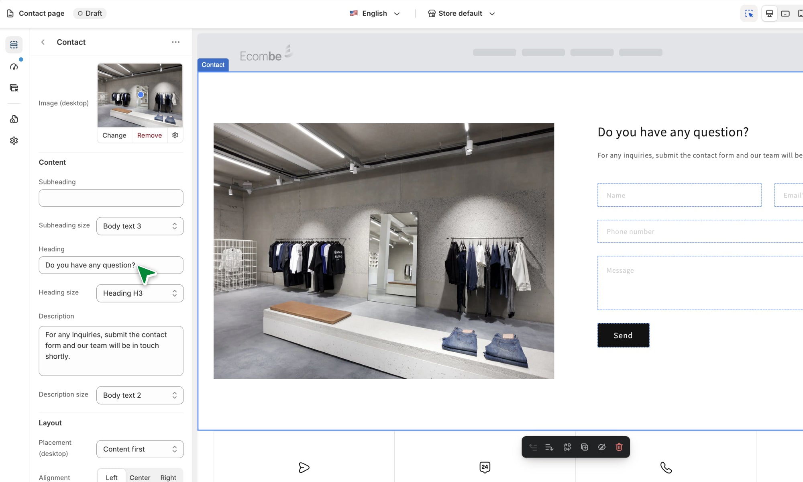Open the apps icon in left sidebar
The image size is (803, 482).
coord(14,119)
